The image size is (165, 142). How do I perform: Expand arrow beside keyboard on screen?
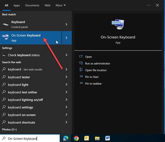66,115
